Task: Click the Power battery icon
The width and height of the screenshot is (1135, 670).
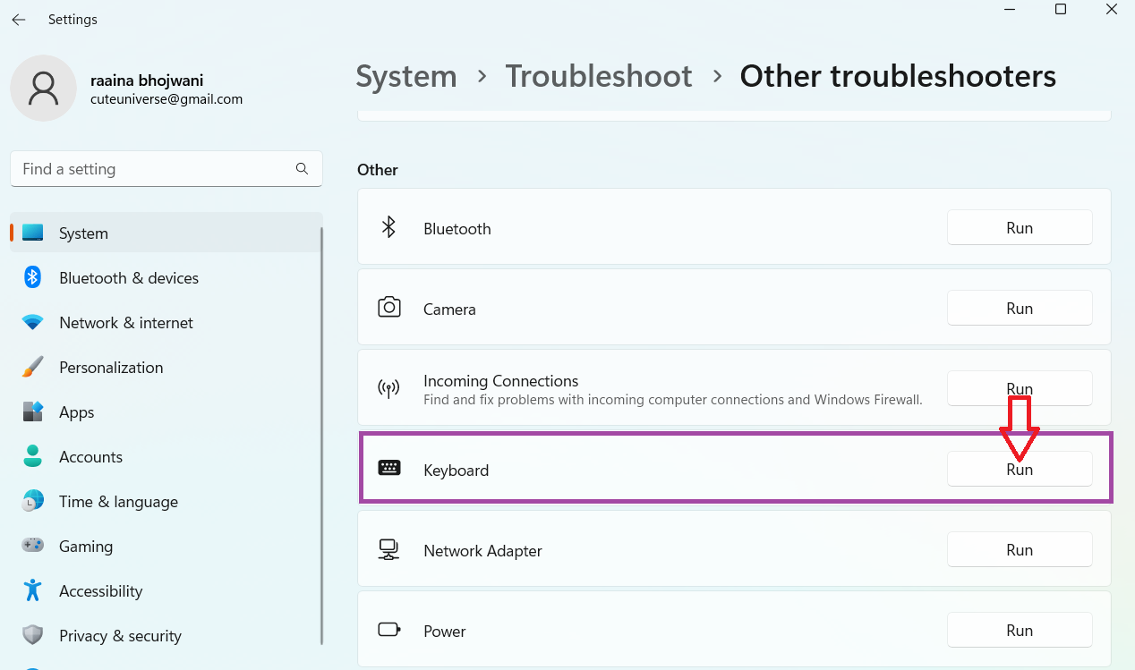Action: tap(389, 629)
